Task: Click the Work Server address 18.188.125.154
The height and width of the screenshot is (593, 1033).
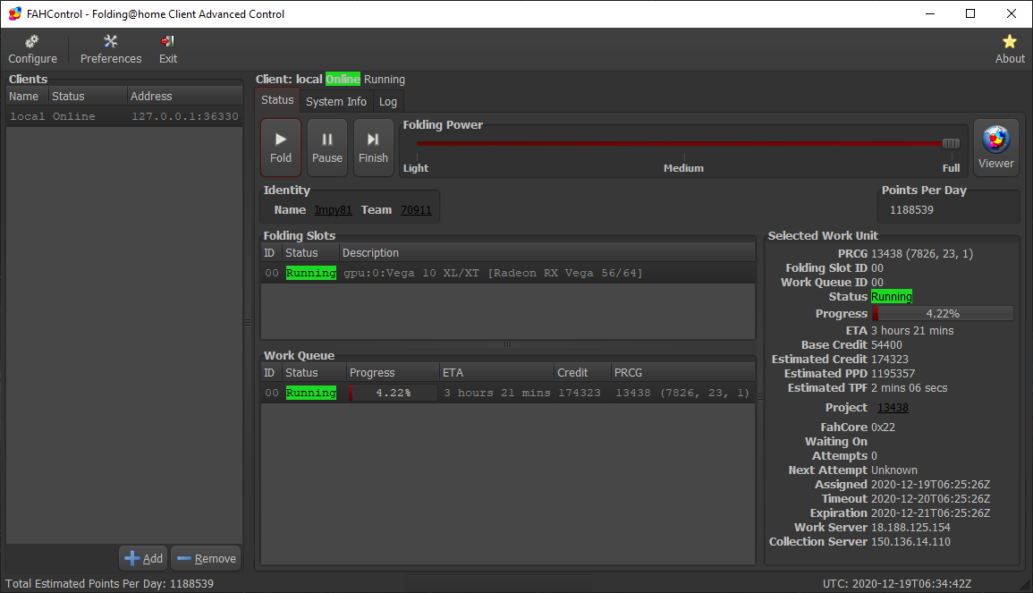Action: click(910, 527)
